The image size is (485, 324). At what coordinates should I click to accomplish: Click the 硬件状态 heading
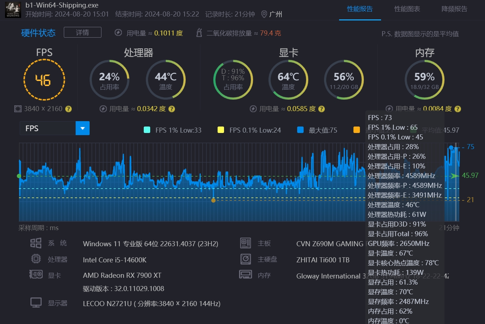pyautogui.click(x=38, y=33)
